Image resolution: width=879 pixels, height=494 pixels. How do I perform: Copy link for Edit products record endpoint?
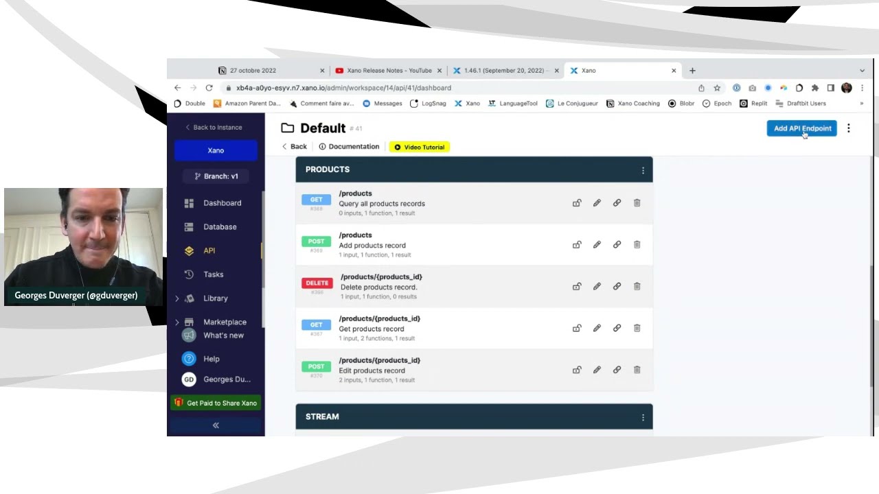(x=617, y=370)
